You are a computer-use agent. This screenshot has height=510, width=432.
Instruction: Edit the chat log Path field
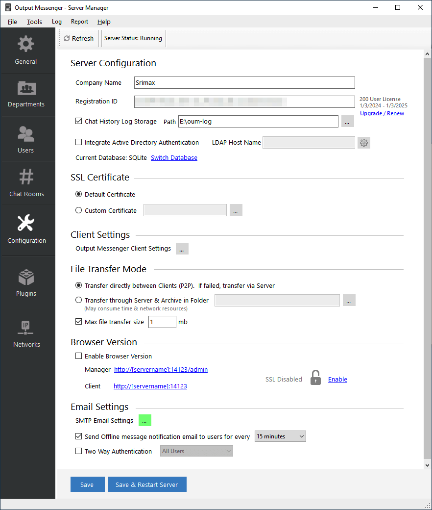click(x=258, y=121)
